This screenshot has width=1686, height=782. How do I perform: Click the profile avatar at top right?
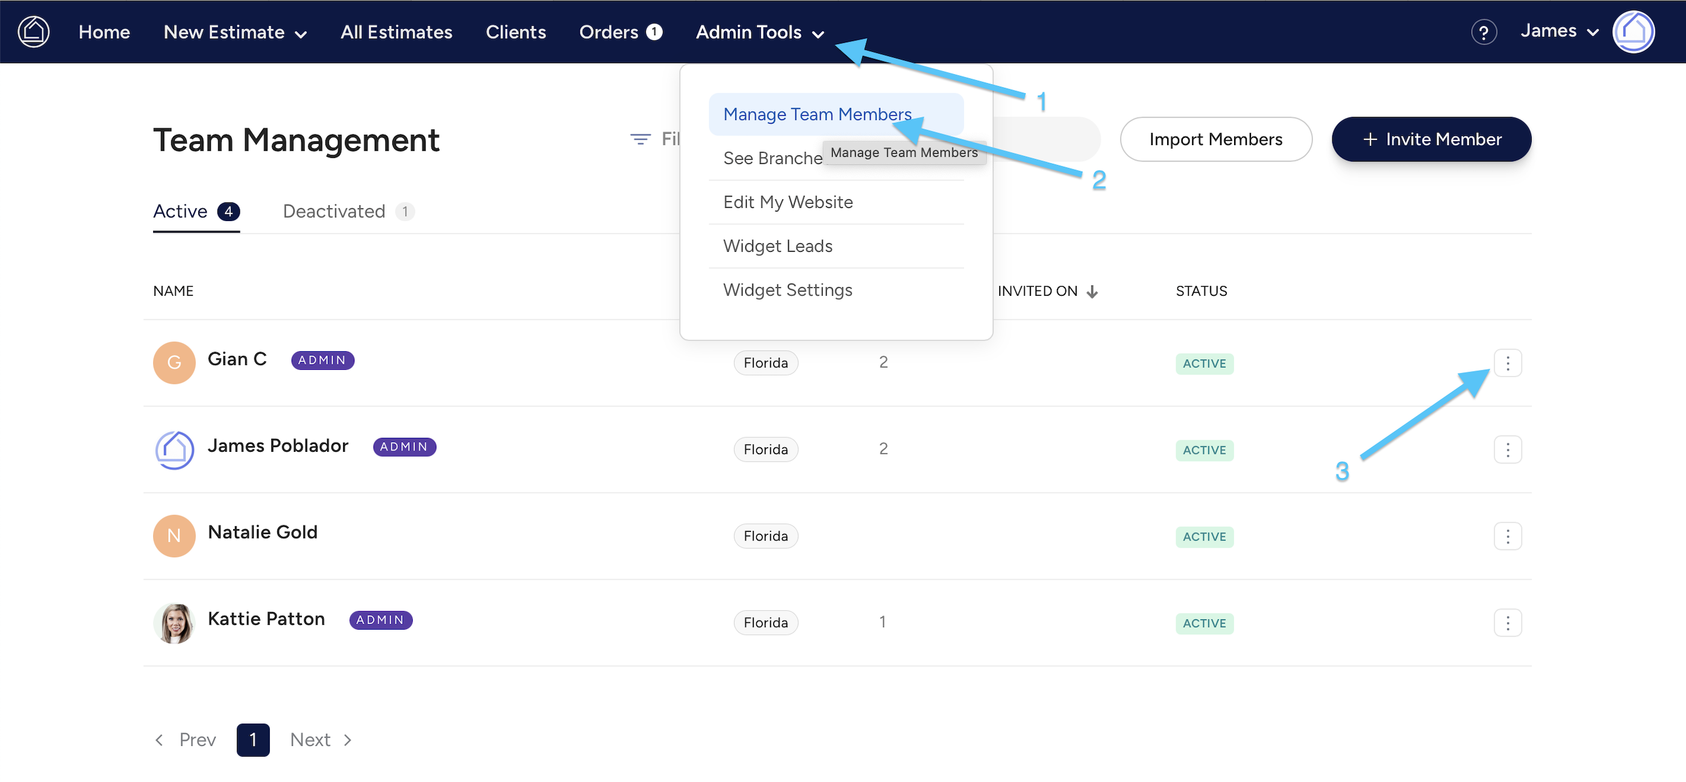click(x=1633, y=31)
